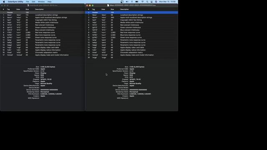Select 'Media white-point tristimulus' row in left window
This screenshot has height=150, width=267.
[42, 22]
